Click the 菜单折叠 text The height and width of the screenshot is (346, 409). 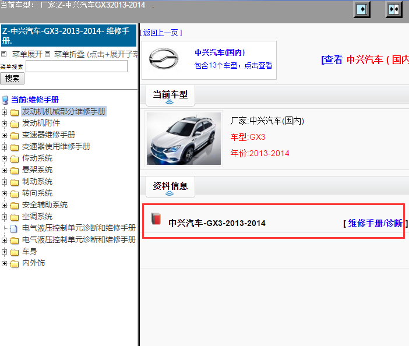tap(69, 54)
